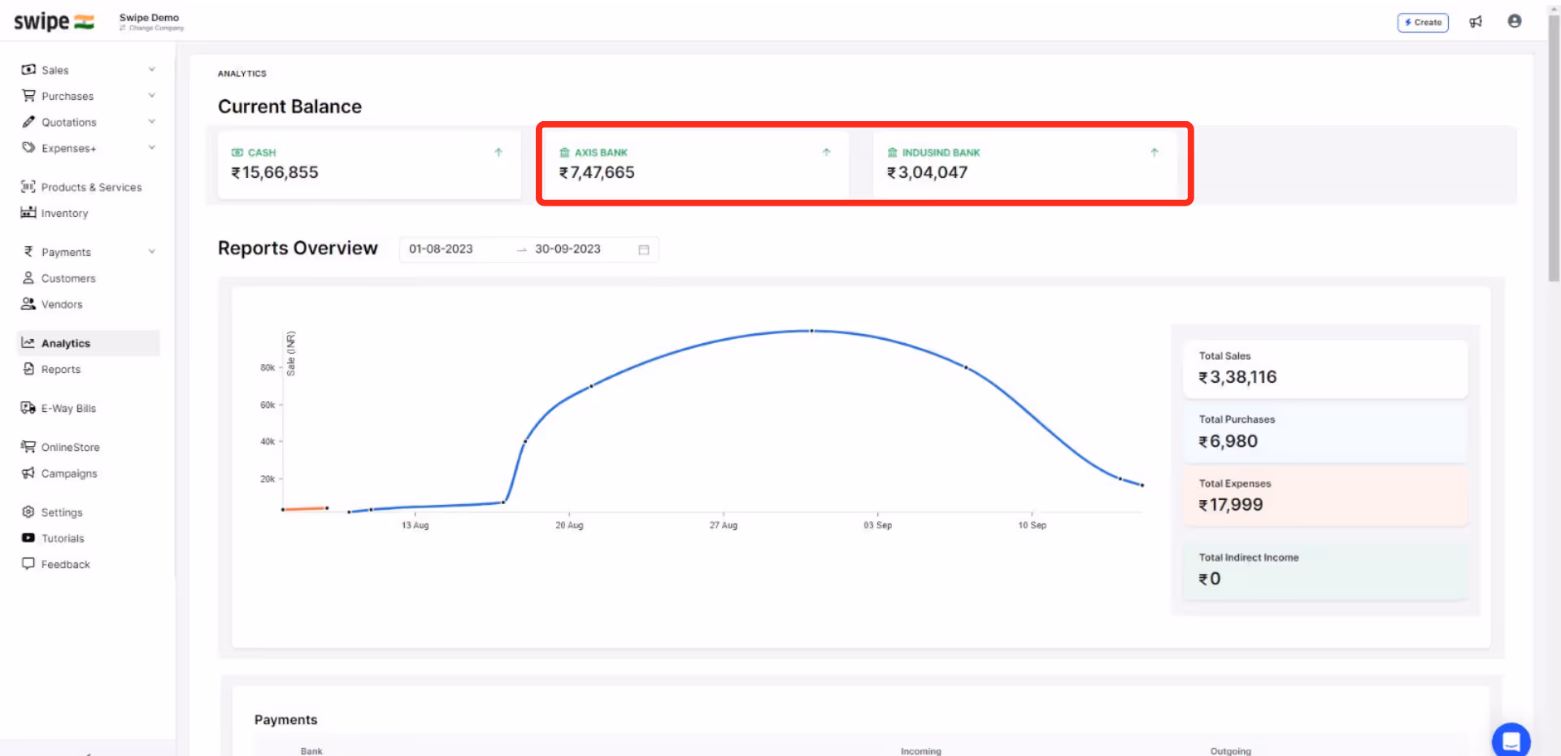Select Analytics in the sidebar

[x=88, y=343]
